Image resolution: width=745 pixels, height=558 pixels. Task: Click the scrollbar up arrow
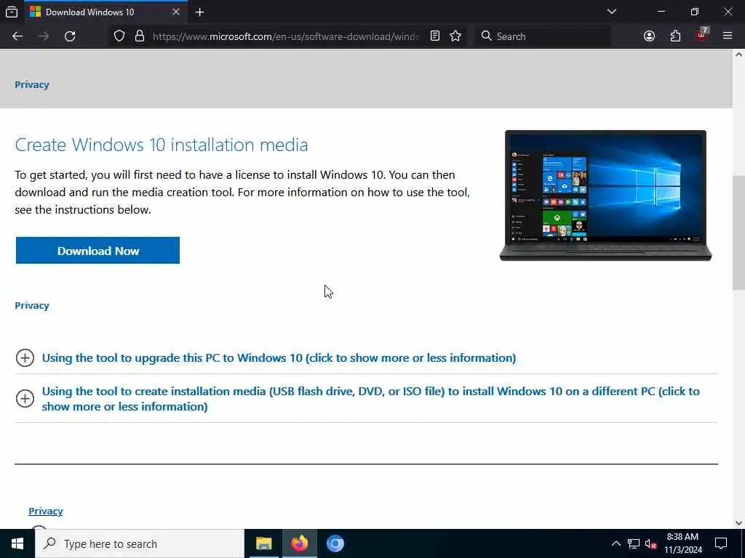point(738,54)
